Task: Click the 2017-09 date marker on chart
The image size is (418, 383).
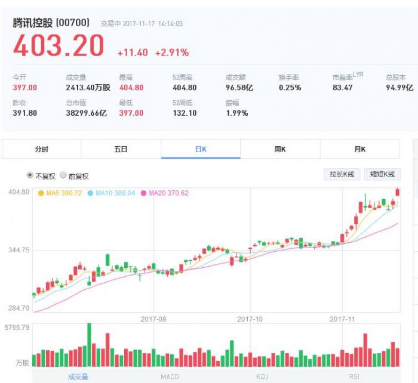Action: point(153,319)
